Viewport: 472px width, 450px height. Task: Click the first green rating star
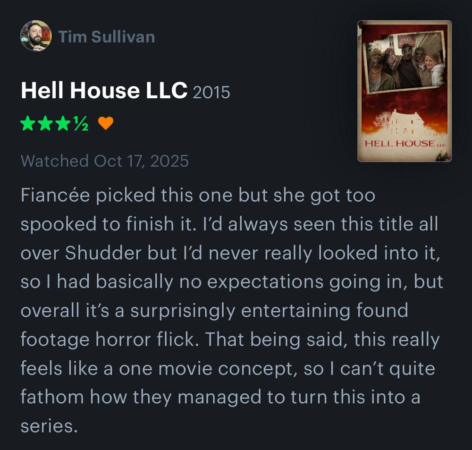(28, 124)
